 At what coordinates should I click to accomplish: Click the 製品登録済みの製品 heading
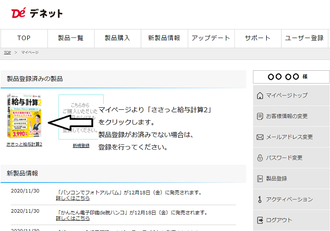pos(35,79)
